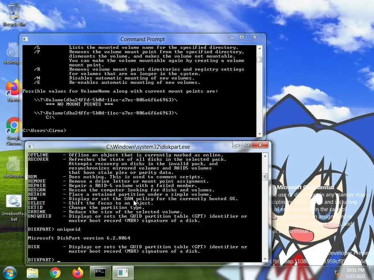The image size is (374, 280).
Task: Click the SETID command help row
Action: coord(86,207)
